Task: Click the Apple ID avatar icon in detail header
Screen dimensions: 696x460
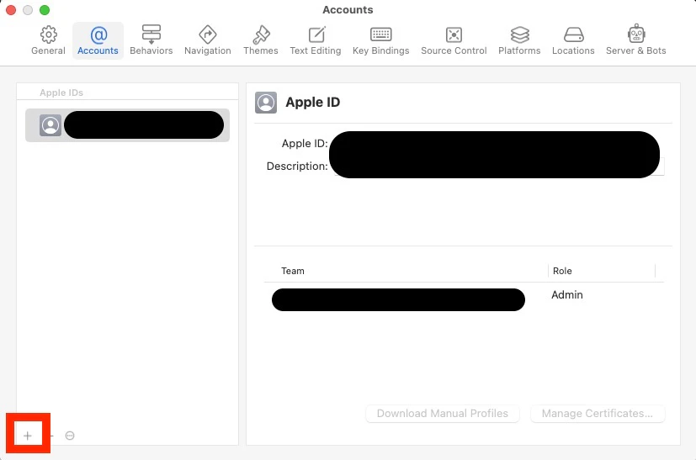Action: click(x=266, y=103)
